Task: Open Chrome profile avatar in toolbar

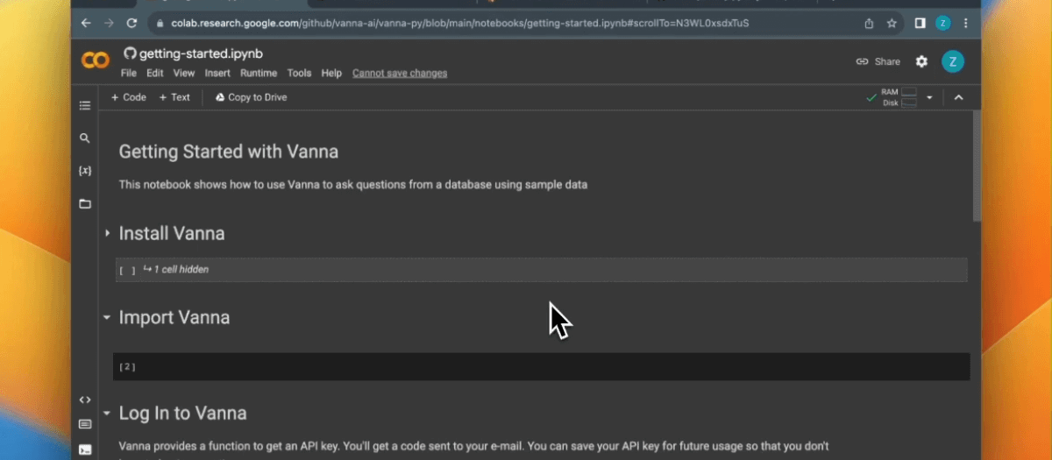Action: tap(943, 24)
